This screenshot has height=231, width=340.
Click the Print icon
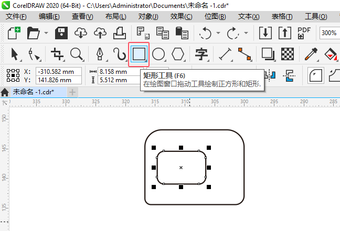click(x=120, y=33)
